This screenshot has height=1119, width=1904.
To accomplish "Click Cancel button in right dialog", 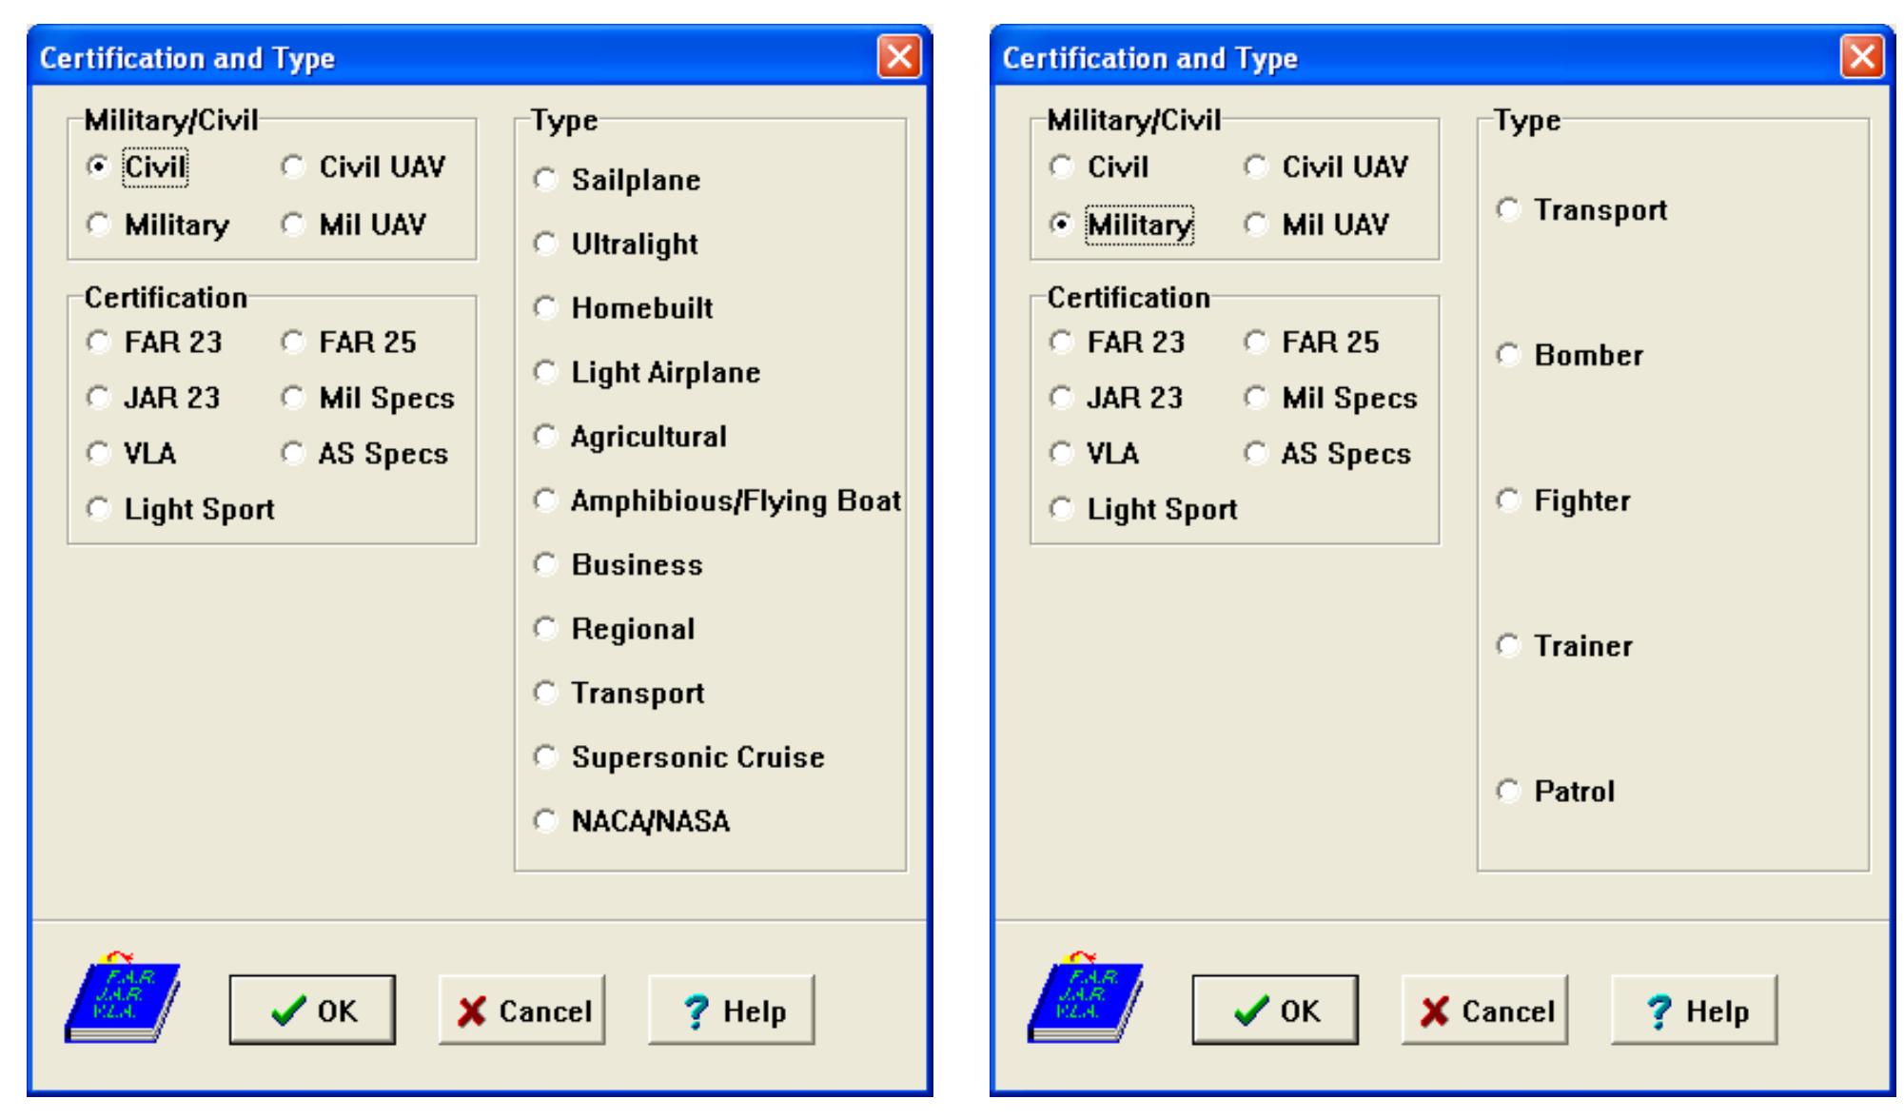I will [1484, 1010].
